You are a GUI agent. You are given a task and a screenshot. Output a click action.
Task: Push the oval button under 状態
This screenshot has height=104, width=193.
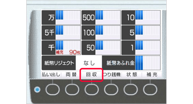pos(130,90)
